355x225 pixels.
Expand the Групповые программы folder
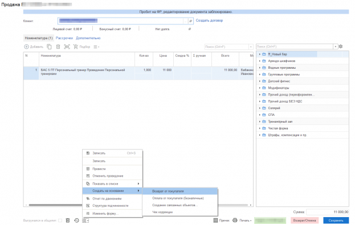(x=259, y=74)
